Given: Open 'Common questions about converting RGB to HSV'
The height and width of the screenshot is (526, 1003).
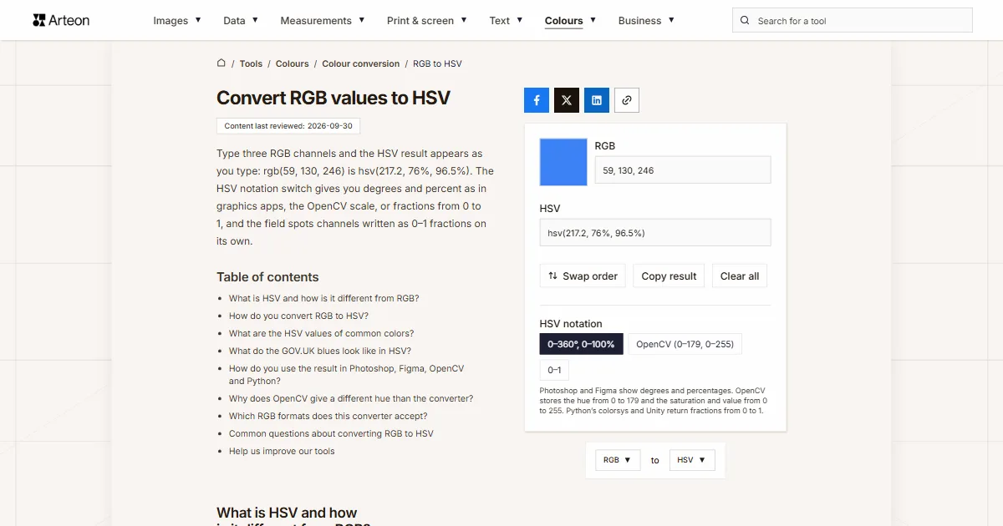Looking at the screenshot, I should point(331,433).
